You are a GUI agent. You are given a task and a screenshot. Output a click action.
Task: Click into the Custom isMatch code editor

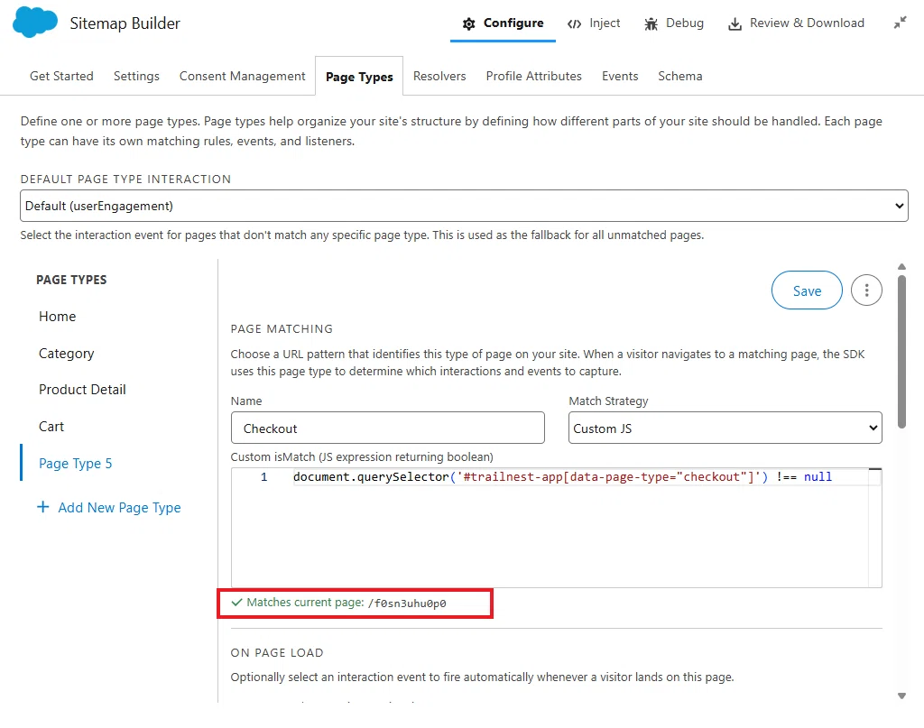click(x=556, y=527)
